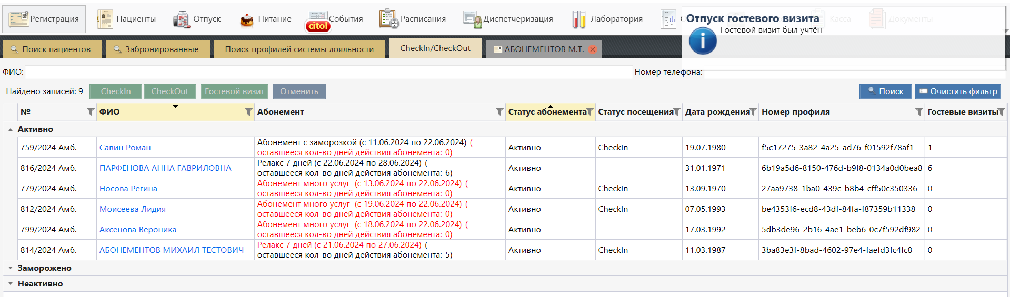Click into the ФИО search field

coord(328,72)
